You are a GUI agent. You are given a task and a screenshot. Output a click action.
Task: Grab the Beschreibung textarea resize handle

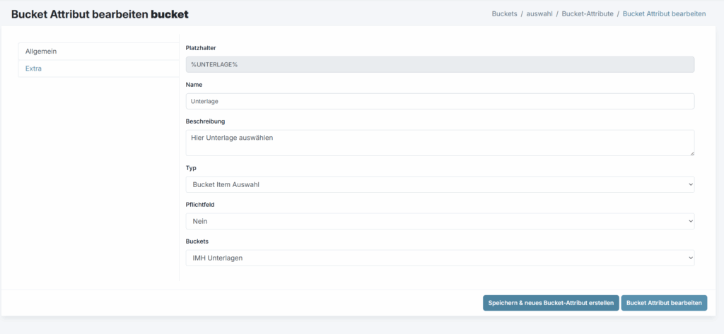tap(691, 153)
